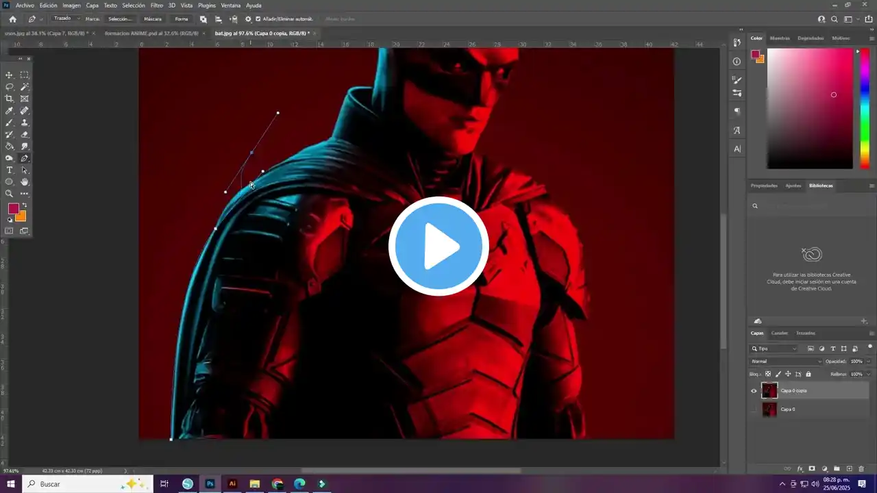The width and height of the screenshot is (877, 493).
Task: Select the Hand tool
Action: pyautogui.click(x=25, y=181)
